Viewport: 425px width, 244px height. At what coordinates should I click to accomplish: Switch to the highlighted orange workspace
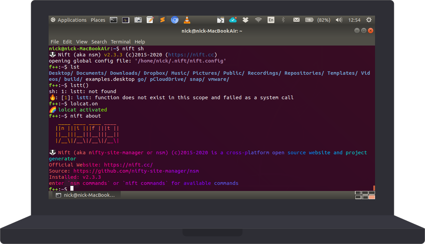pyautogui.click(x=372, y=197)
